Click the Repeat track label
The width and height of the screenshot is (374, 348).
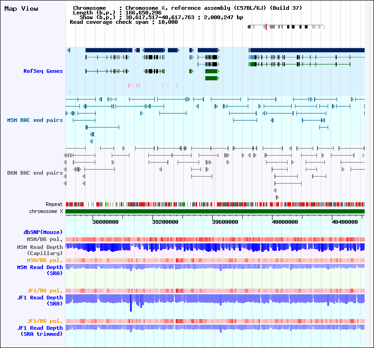click(54, 204)
